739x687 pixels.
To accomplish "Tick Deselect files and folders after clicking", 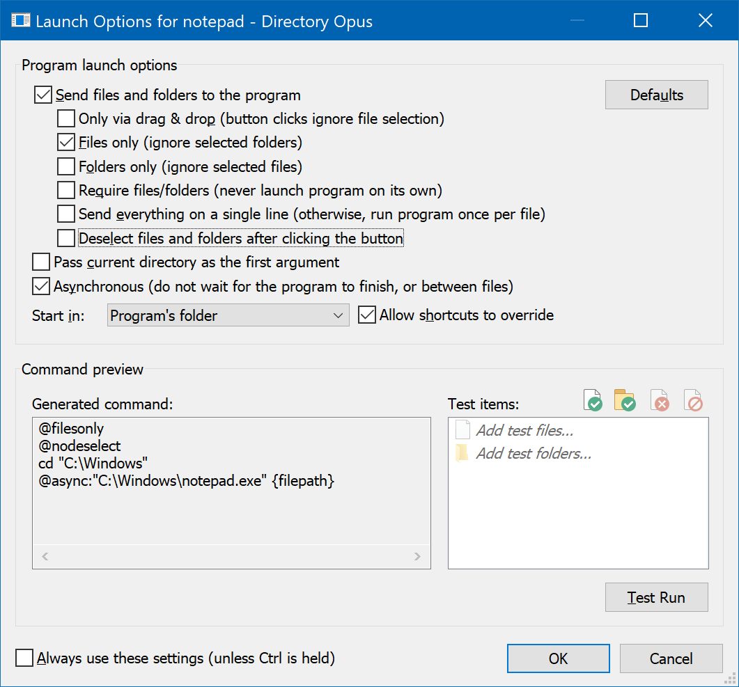I will pos(66,238).
